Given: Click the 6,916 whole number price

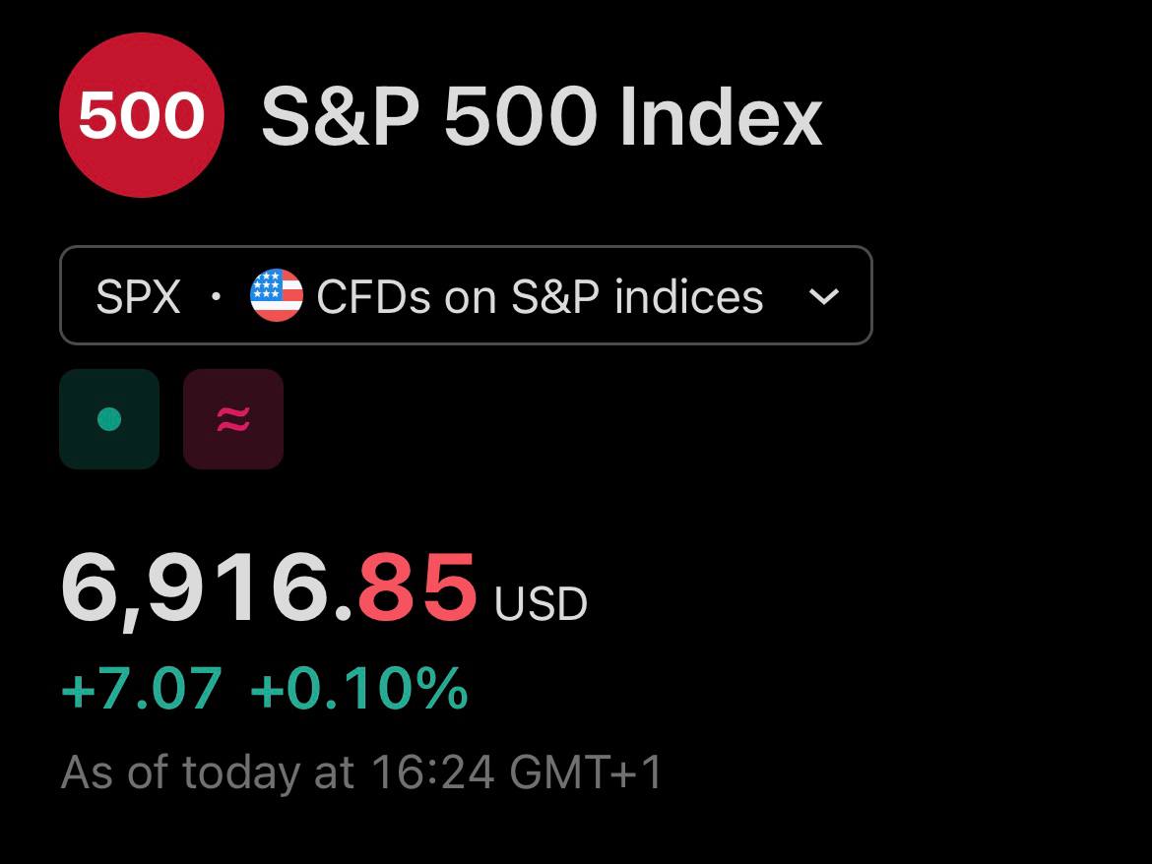Looking at the screenshot, I should pyautogui.click(x=197, y=587).
